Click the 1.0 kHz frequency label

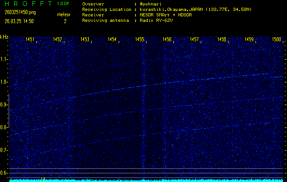4,82
